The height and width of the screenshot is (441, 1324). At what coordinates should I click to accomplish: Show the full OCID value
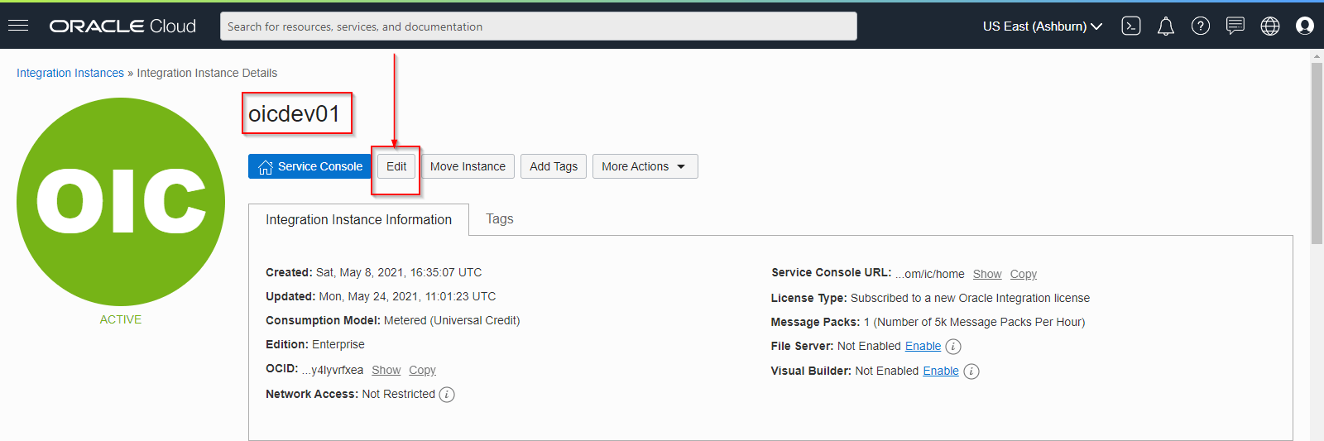click(386, 370)
